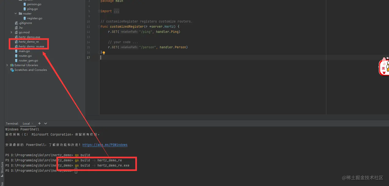Close the Local terminal tab

33,124
